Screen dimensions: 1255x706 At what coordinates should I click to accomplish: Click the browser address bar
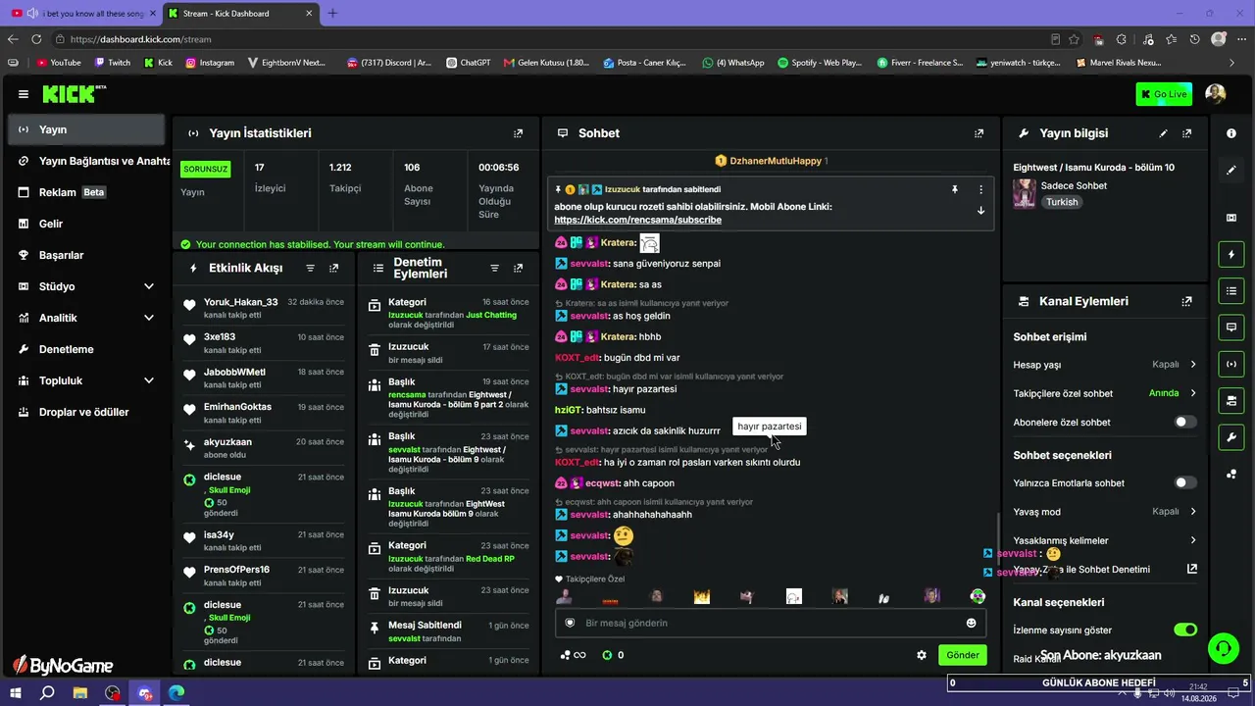pyautogui.click(x=549, y=39)
